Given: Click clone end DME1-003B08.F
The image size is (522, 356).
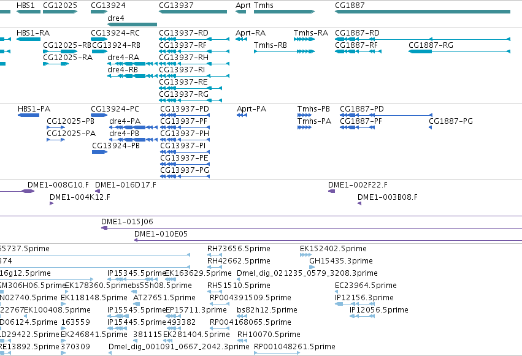Looking at the screenshot, I should 388,197.
